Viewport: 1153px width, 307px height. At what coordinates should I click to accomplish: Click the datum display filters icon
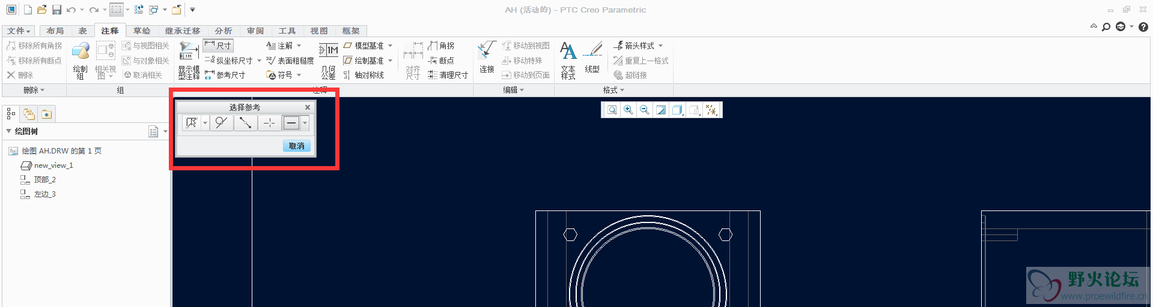point(711,110)
